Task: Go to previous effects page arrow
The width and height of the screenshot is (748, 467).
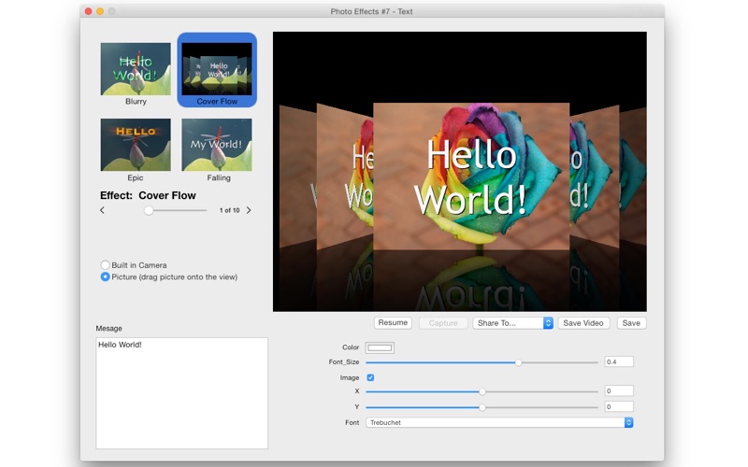Action: click(102, 210)
